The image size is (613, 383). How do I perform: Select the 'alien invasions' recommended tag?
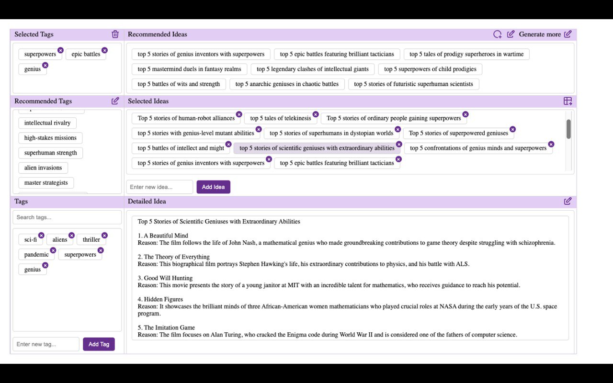point(43,168)
